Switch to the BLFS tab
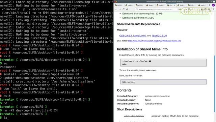This screenshot has width=216, height=122. [x=119, y=5]
